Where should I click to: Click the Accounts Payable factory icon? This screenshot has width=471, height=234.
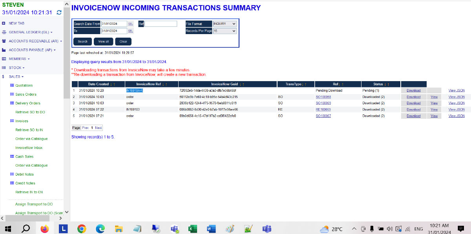tap(4, 50)
